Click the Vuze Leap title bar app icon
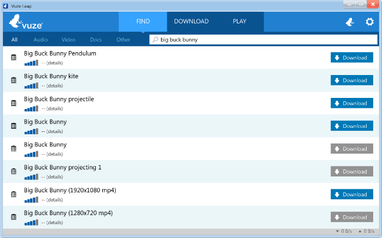 [x=5, y=6]
